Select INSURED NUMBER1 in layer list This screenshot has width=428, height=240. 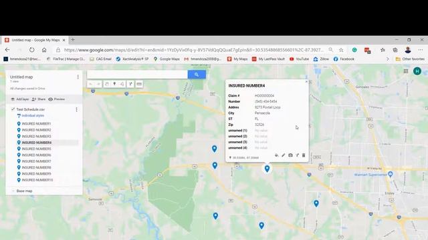pos(36,124)
